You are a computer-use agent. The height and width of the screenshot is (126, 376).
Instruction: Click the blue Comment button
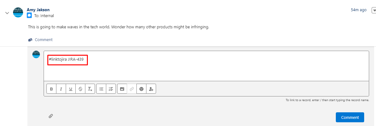point(350,117)
